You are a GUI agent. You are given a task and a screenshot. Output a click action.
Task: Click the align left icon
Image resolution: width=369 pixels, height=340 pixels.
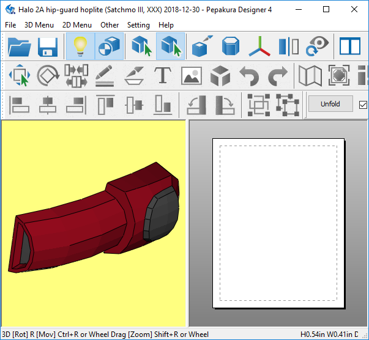click(x=20, y=105)
